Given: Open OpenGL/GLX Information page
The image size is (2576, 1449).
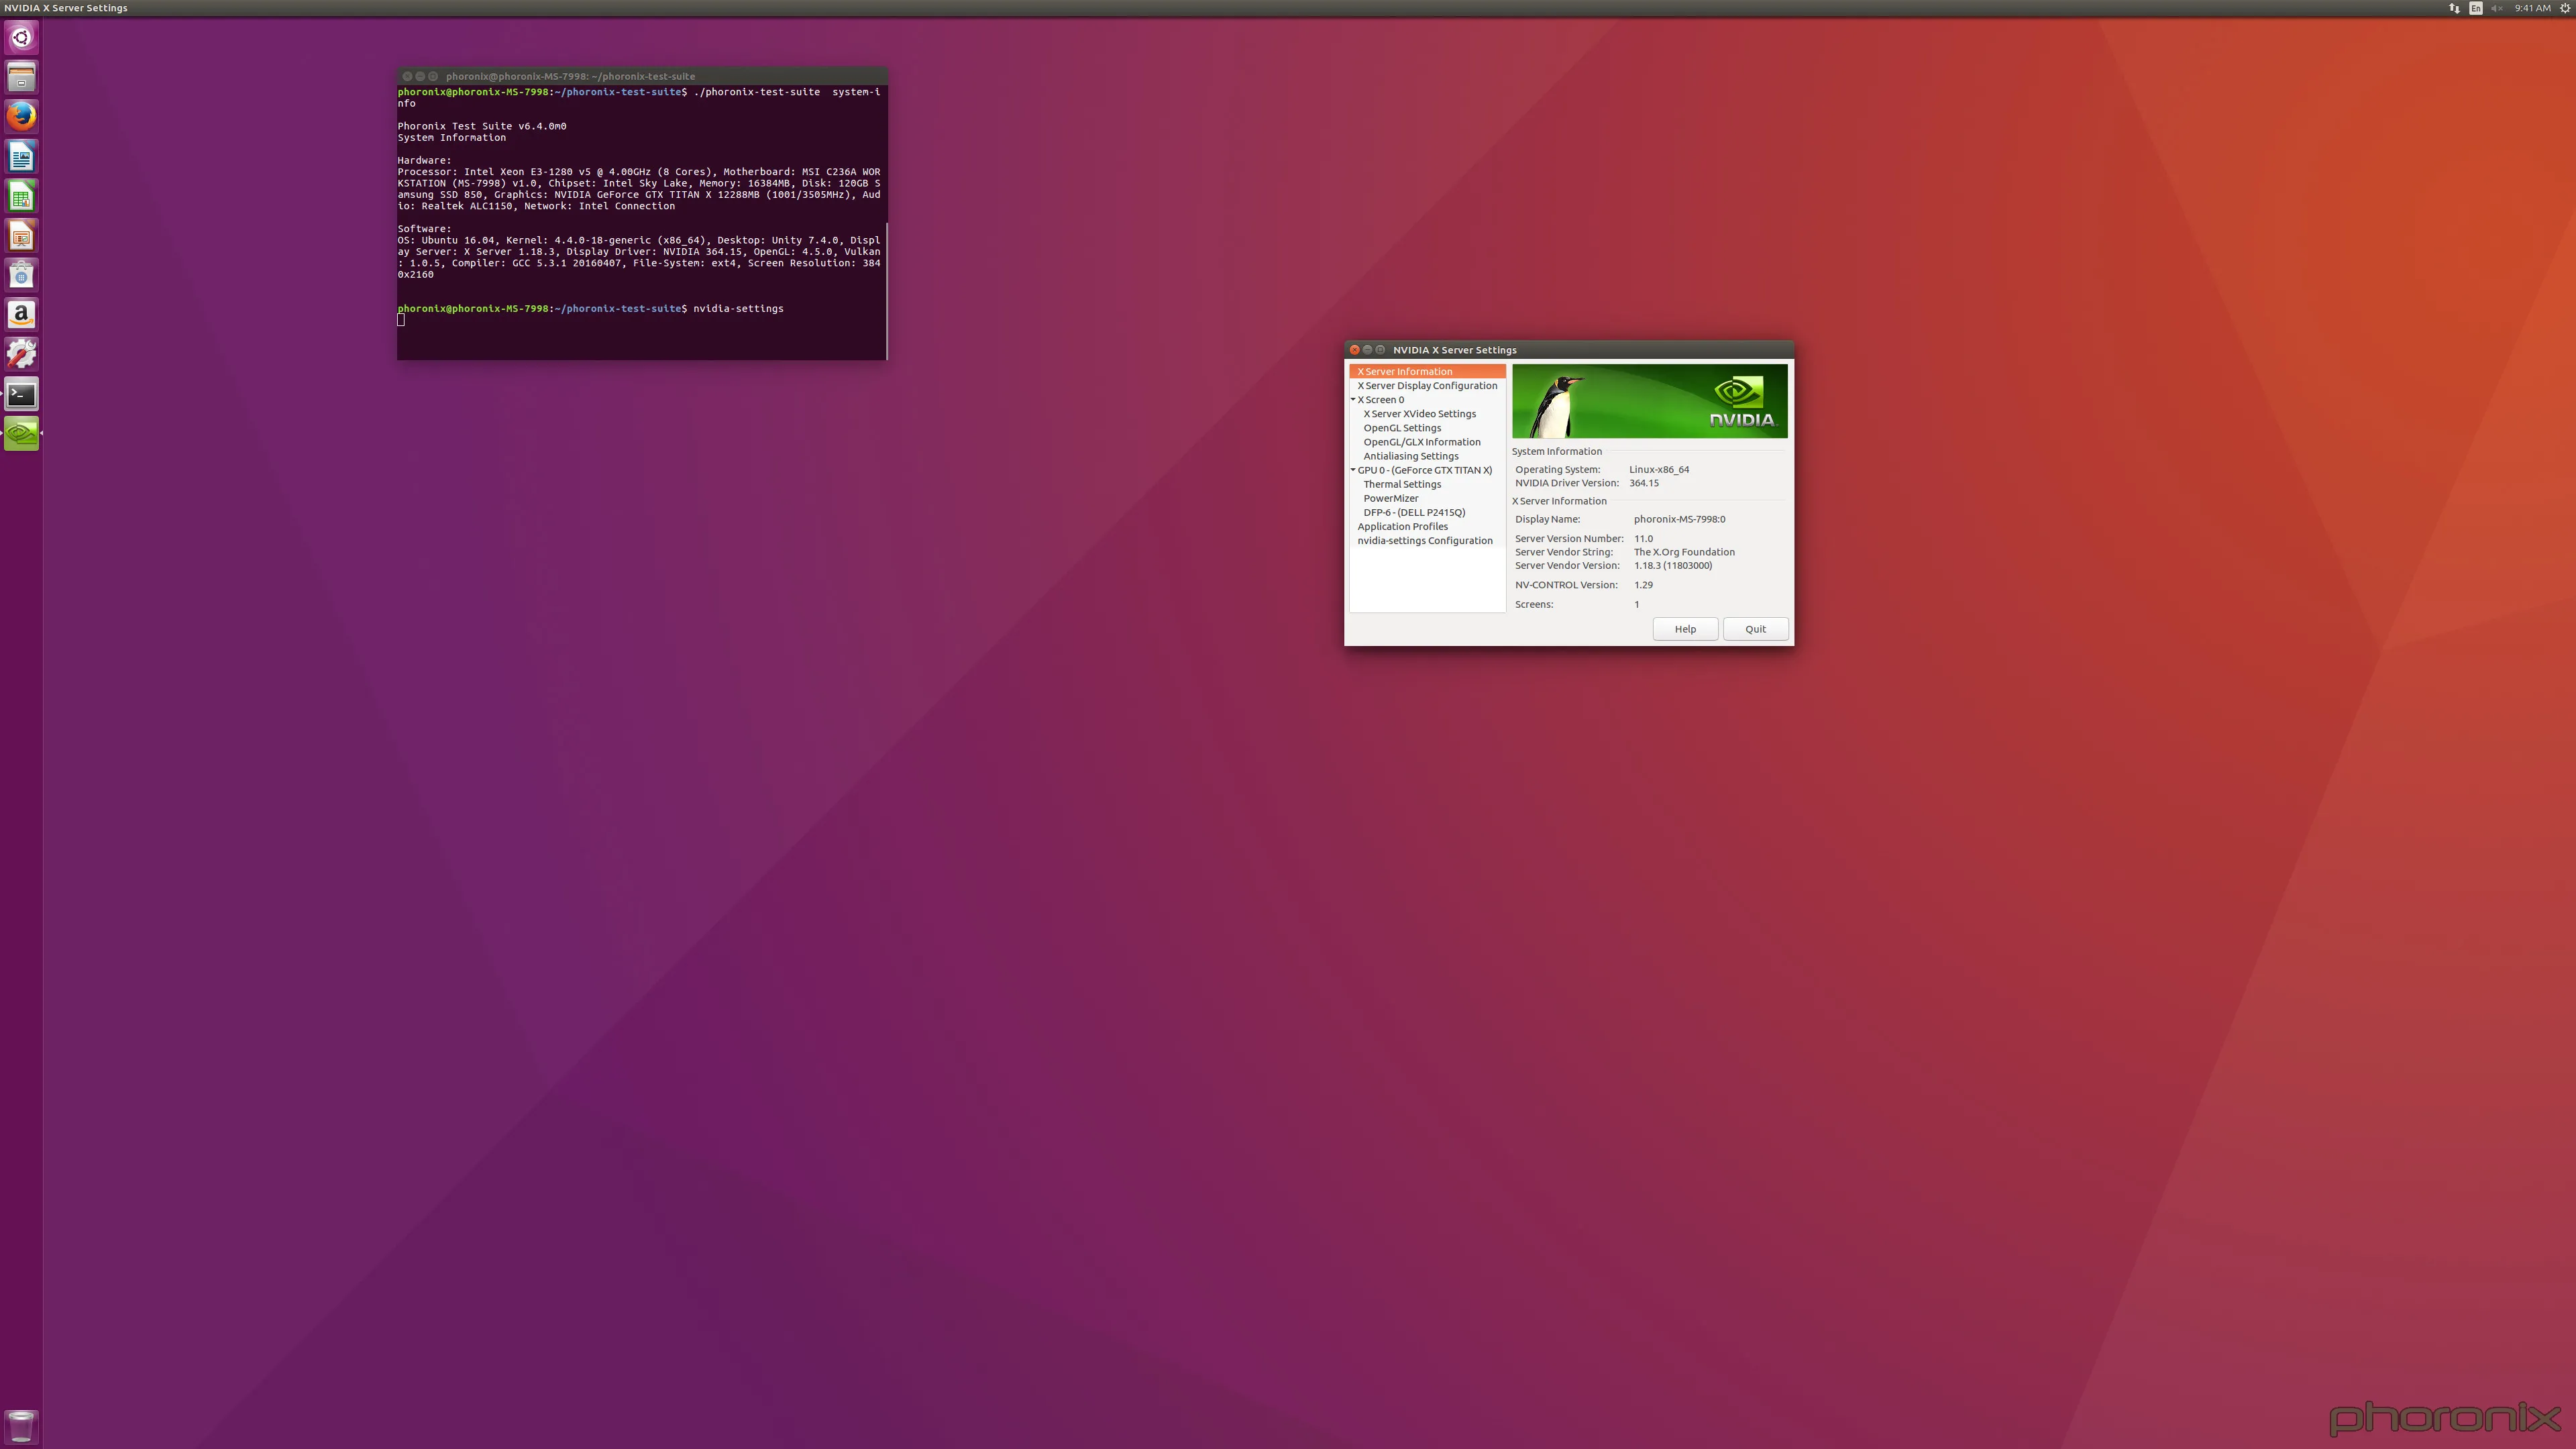Looking at the screenshot, I should 1421,442.
